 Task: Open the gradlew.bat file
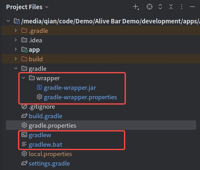click(45, 144)
